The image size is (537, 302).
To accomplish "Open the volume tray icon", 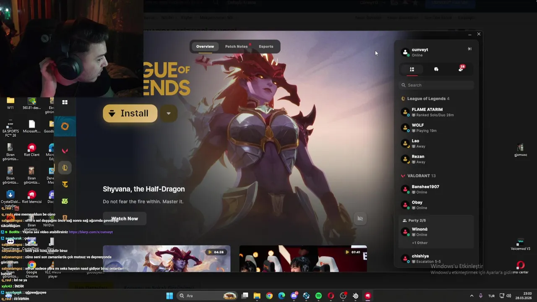I will pos(509,296).
